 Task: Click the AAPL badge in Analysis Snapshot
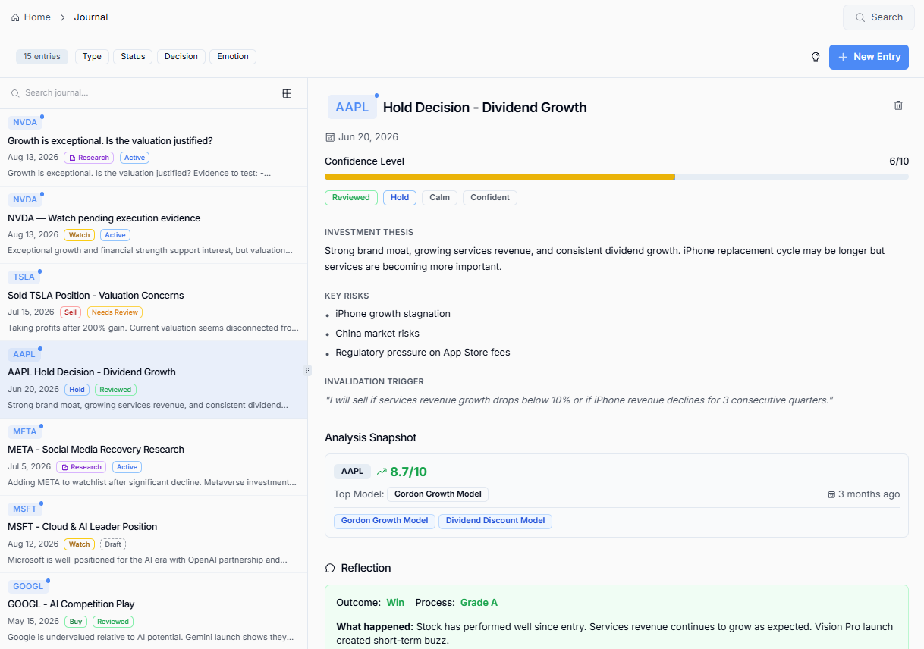click(x=352, y=472)
